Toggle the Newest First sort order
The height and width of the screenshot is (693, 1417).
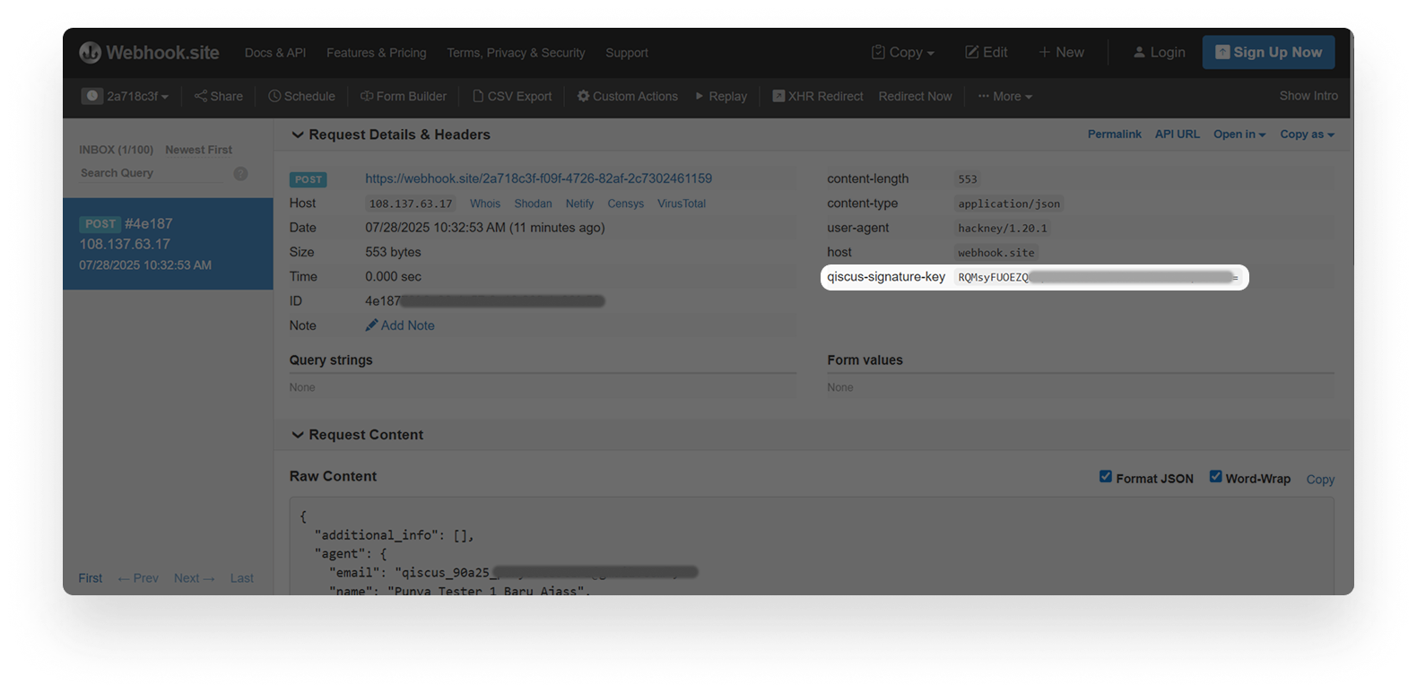tap(198, 150)
